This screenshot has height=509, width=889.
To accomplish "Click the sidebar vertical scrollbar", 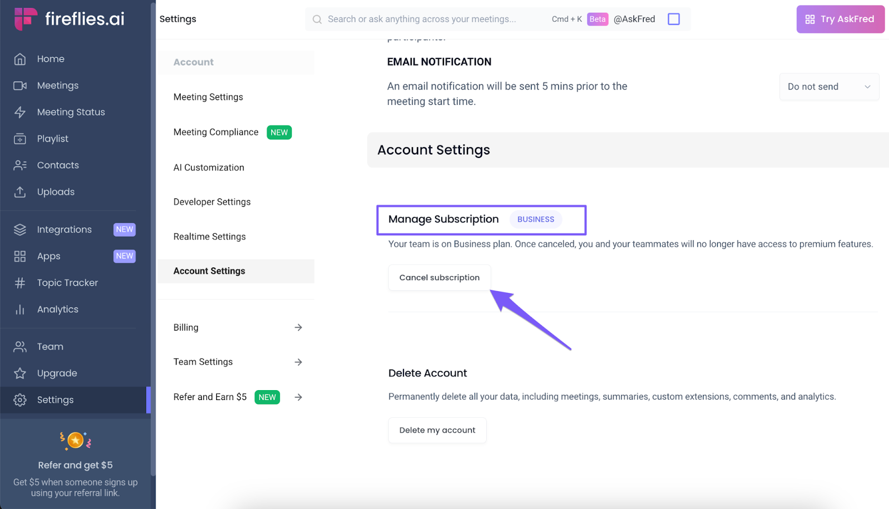I will click(153, 239).
